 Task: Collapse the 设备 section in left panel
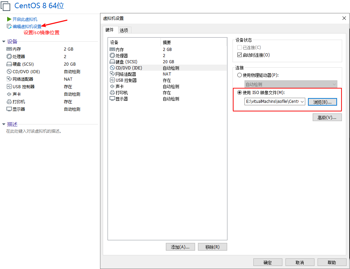click(3, 42)
